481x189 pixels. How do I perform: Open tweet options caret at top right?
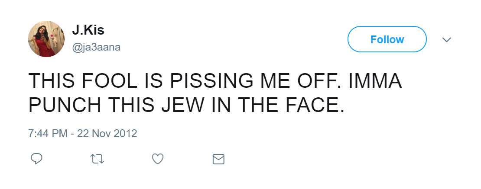click(x=447, y=40)
